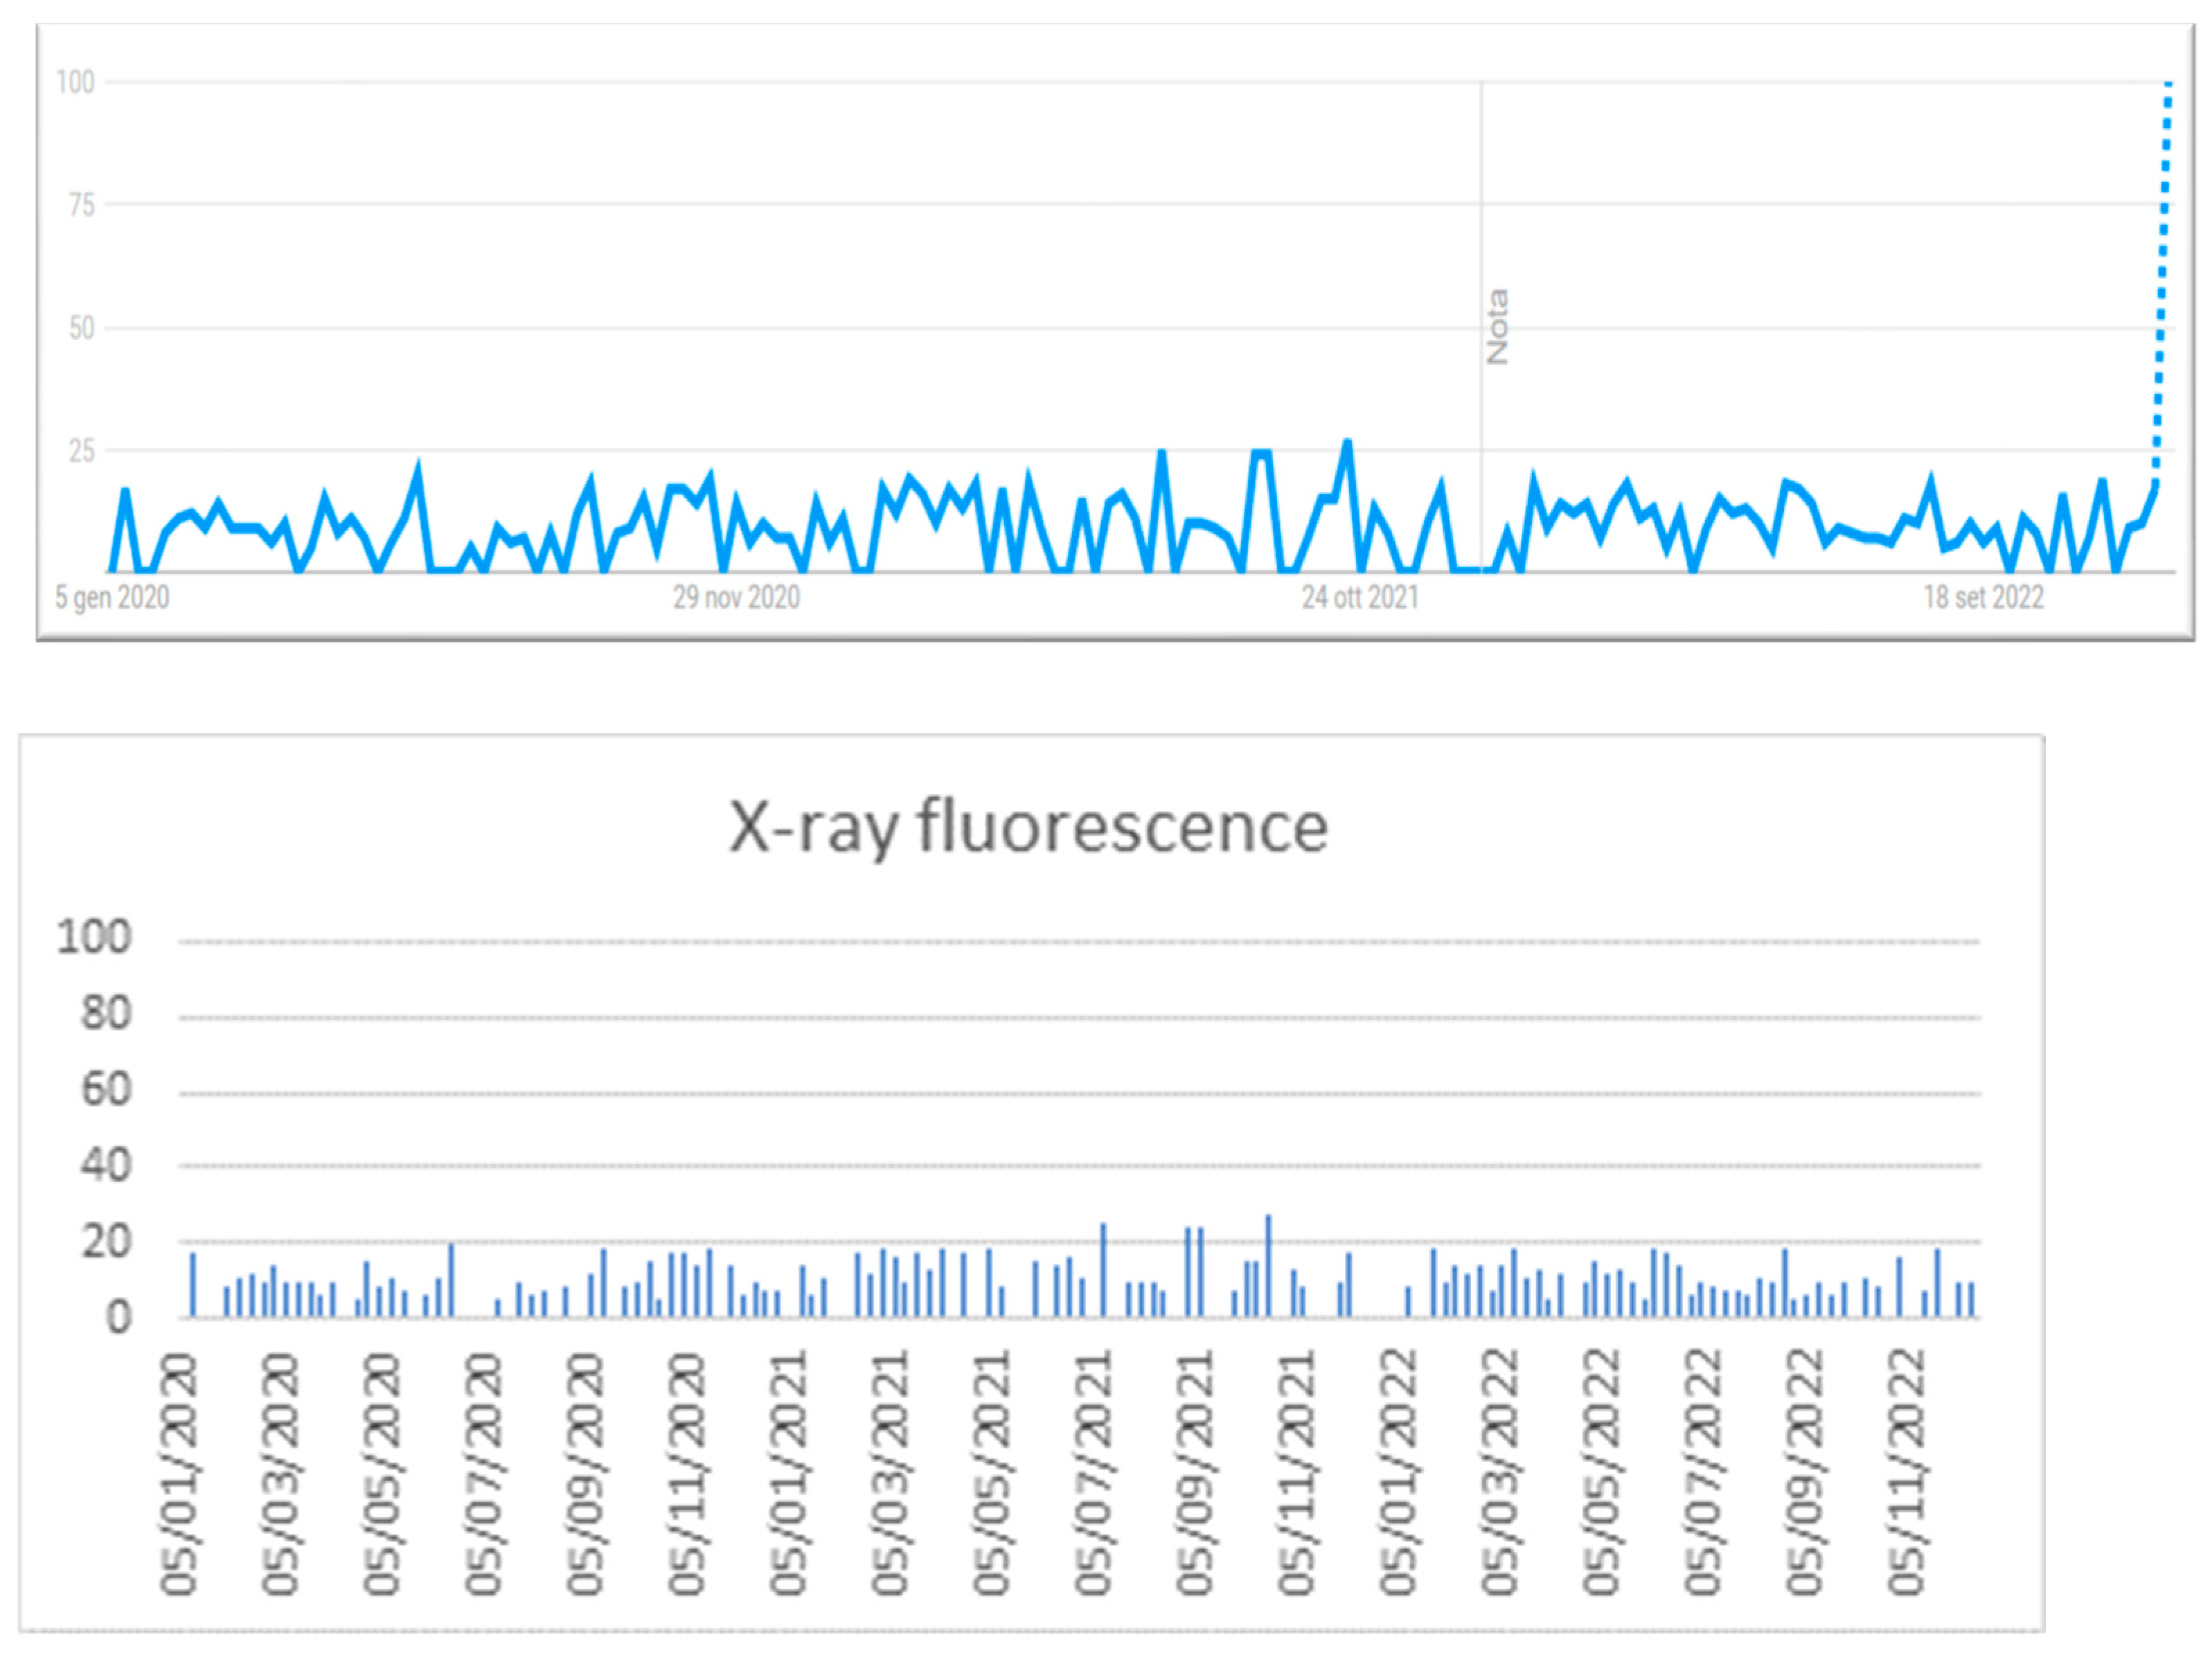Click the '24 ott 2021' axis label
The height and width of the screenshot is (1655, 2212).
[1360, 597]
